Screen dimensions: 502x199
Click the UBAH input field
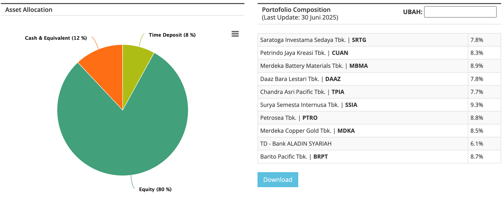coord(460,12)
